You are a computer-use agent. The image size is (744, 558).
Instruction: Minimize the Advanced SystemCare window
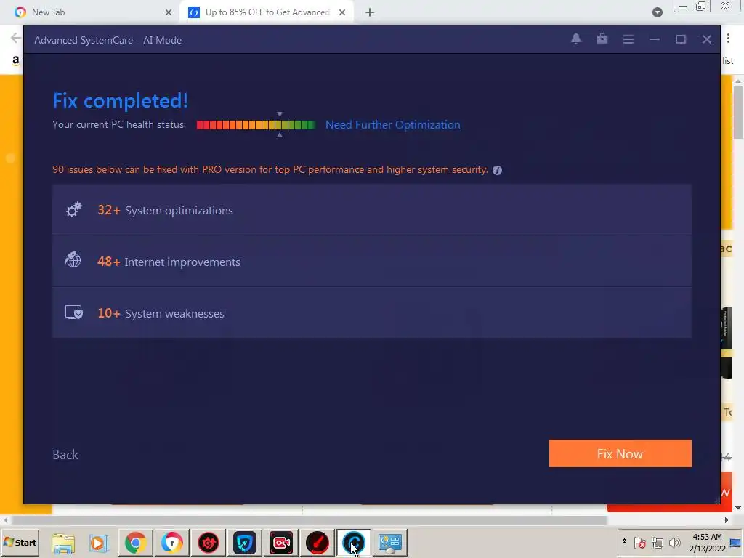pyautogui.click(x=655, y=39)
